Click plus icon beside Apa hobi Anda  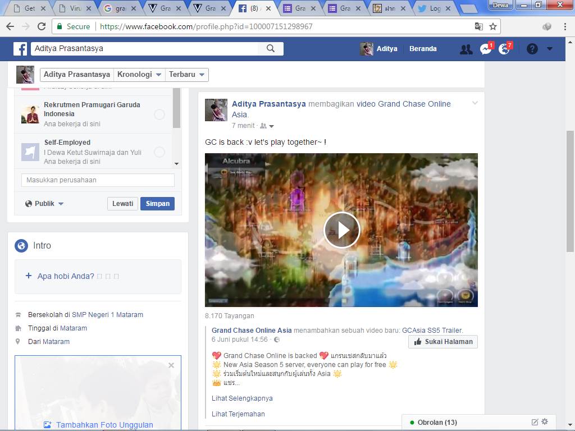point(28,276)
